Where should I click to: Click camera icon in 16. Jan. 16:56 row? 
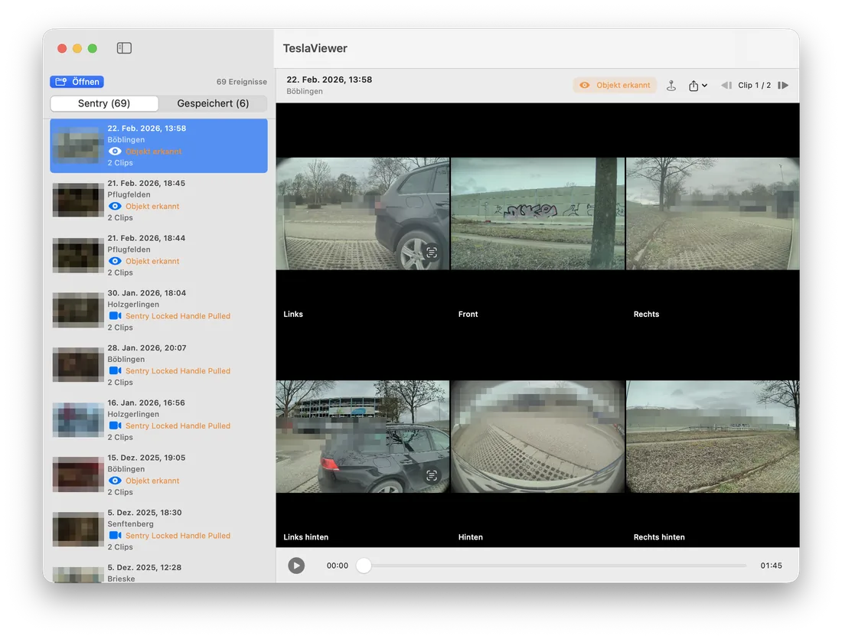coord(115,425)
